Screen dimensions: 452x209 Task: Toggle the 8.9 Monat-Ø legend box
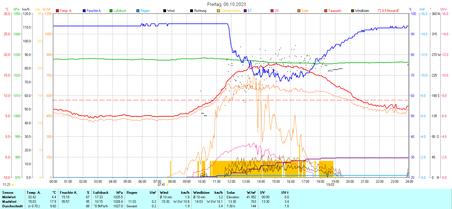pos(379,11)
